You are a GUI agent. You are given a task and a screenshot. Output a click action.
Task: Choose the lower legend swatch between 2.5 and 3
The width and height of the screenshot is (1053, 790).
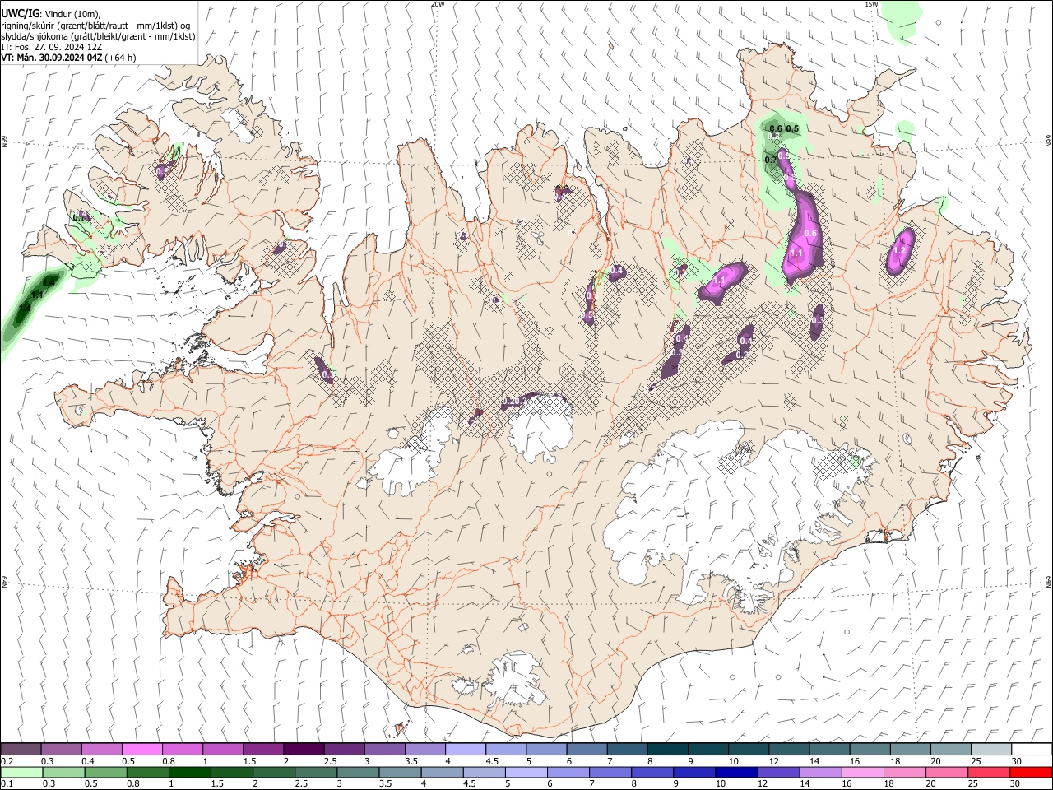(316, 772)
